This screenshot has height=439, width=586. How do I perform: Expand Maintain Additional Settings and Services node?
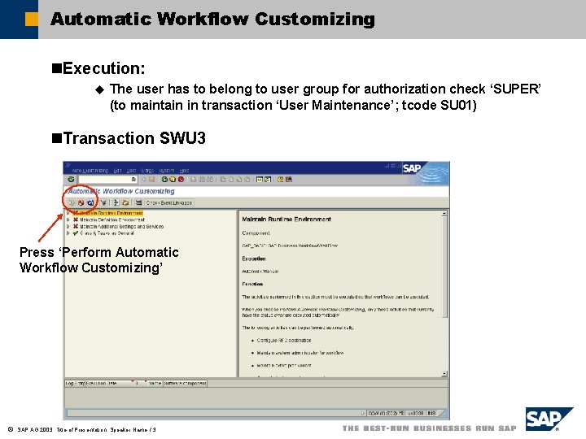tap(68, 227)
